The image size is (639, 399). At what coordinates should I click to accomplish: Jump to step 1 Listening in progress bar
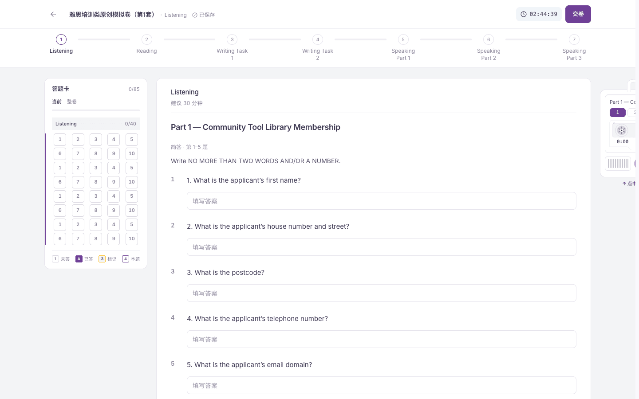pyautogui.click(x=61, y=45)
